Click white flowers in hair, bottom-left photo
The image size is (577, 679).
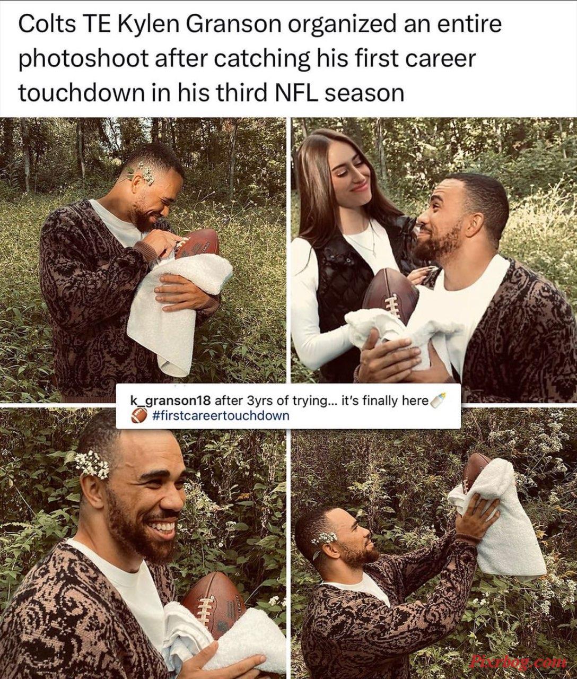[92, 464]
